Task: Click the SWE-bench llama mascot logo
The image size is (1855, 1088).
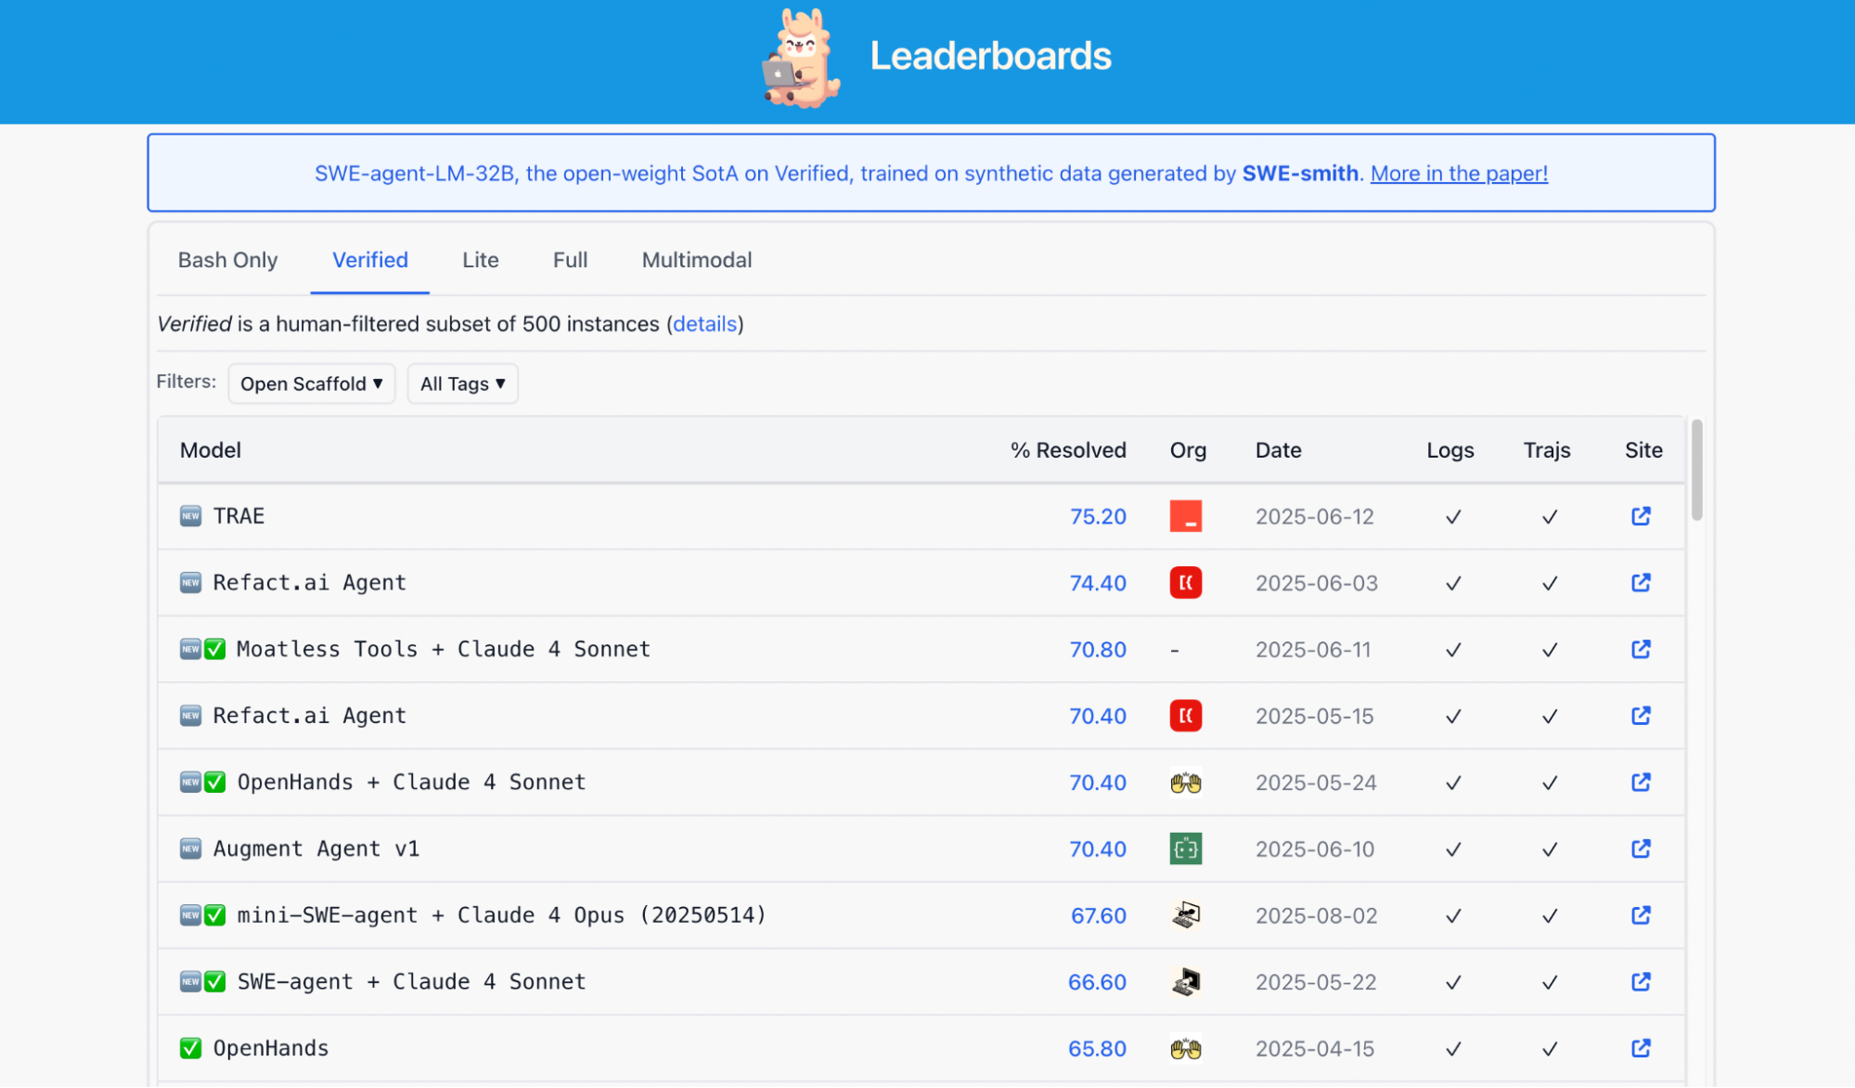Action: [801, 58]
